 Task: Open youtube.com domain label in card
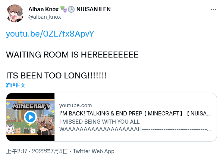(76, 105)
